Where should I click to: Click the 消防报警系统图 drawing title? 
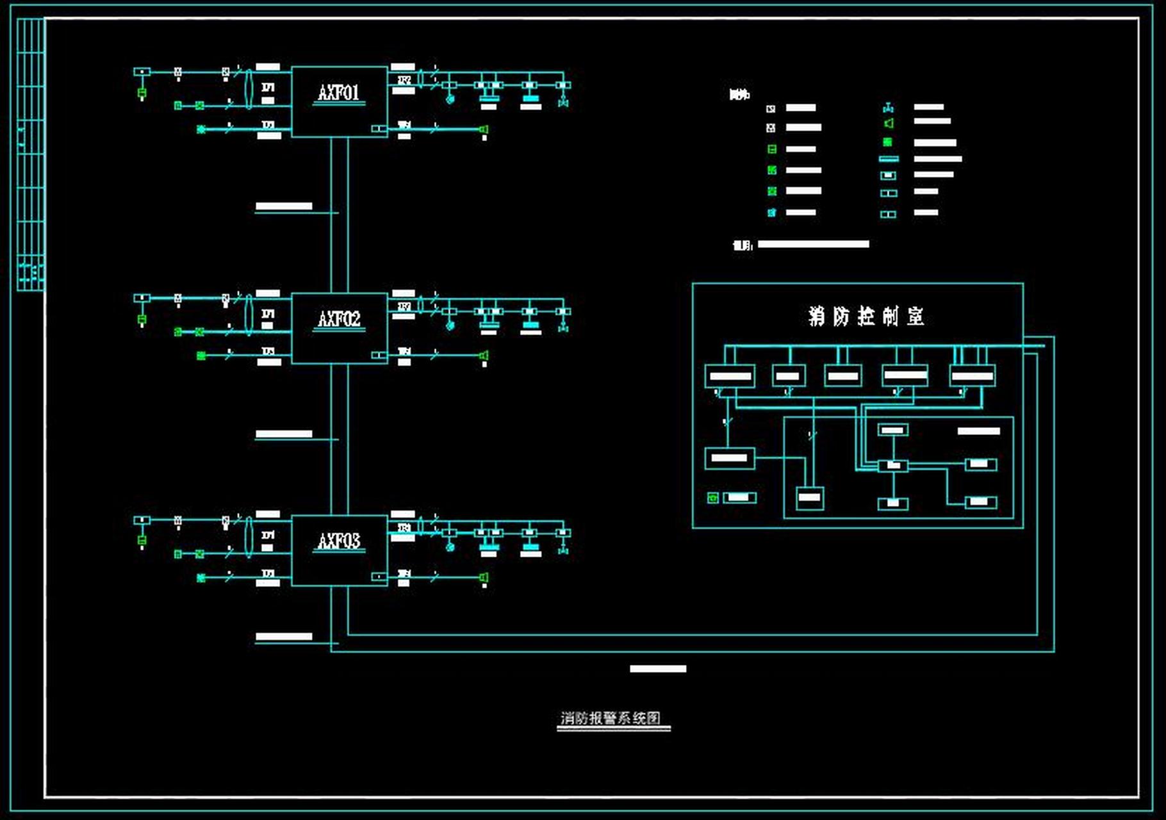[611, 718]
